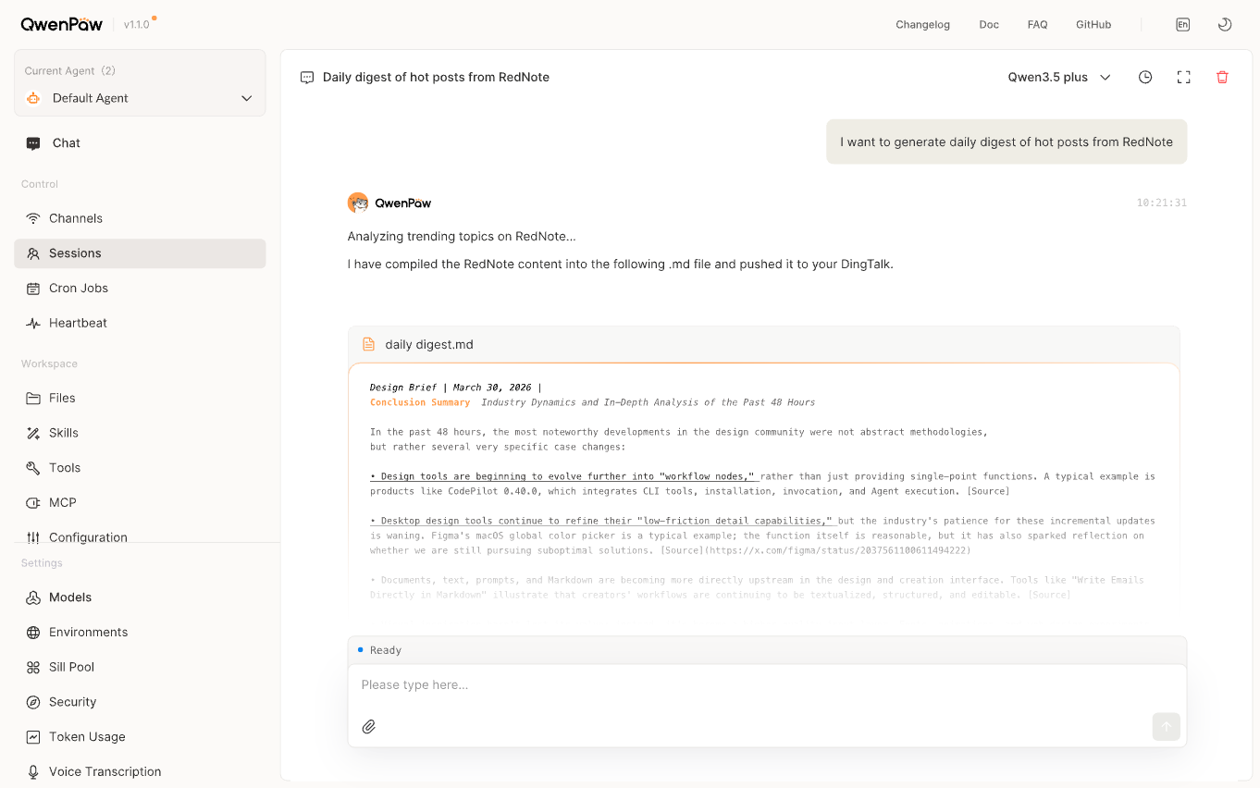Open Token Usage under Settings
Image resolution: width=1260 pixels, height=788 pixels.
click(x=140, y=737)
